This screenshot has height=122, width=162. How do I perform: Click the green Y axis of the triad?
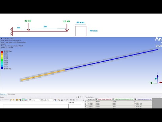click(x=154, y=83)
